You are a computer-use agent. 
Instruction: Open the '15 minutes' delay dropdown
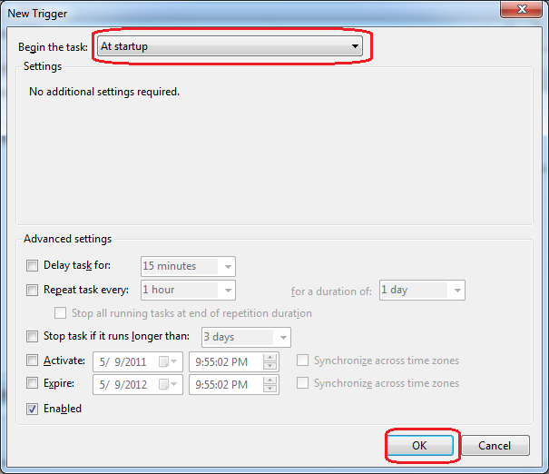[188, 266]
